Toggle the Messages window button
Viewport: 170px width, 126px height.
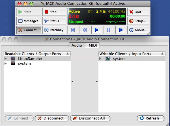tap(29, 21)
